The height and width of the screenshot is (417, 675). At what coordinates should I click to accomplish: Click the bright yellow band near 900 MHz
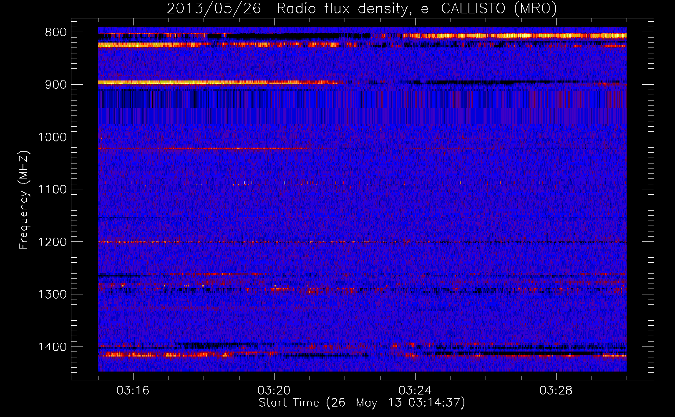click(217, 83)
